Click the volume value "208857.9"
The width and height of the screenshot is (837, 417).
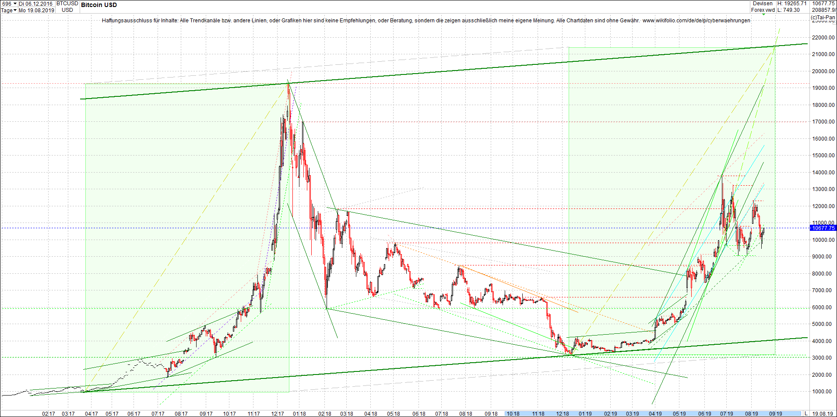824,10
